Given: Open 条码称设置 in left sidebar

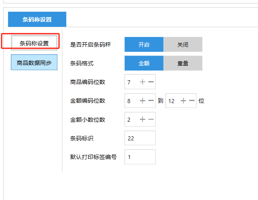Looking at the screenshot, I should 34,43.
